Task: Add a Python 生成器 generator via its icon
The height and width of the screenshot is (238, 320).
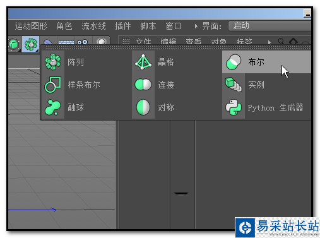Action: coord(234,107)
